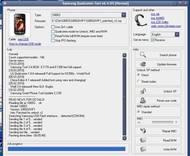The width and height of the screenshot is (190, 156).
Task: Click log line Sending file 1 of 5
Action: [x=26, y=119]
